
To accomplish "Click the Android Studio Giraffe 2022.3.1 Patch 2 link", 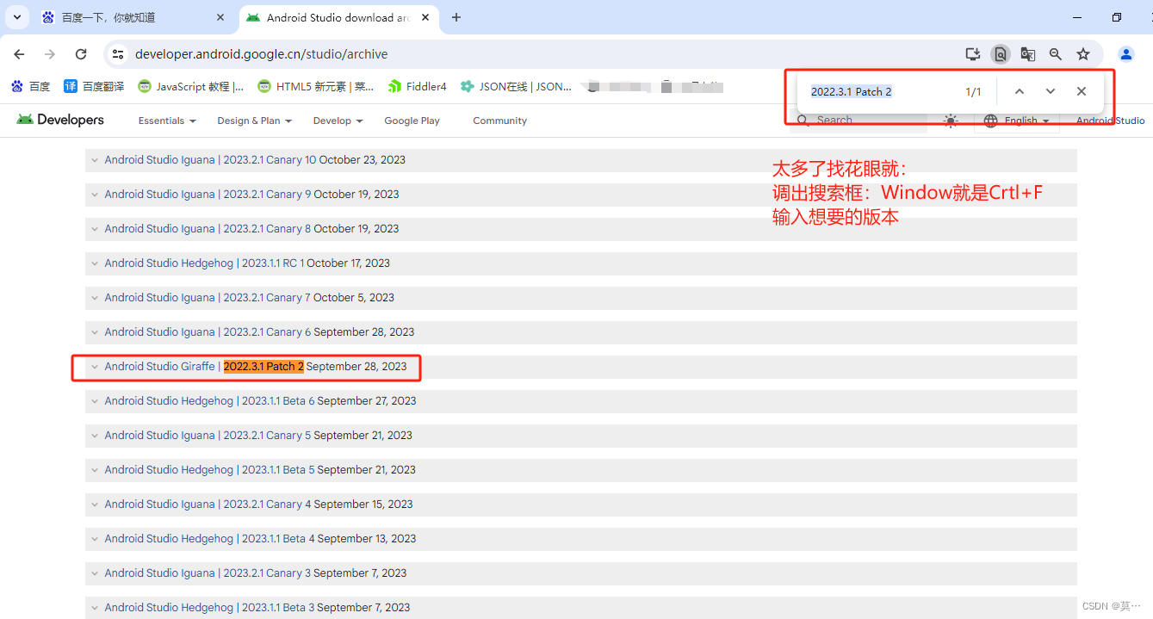I will tap(204, 367).
